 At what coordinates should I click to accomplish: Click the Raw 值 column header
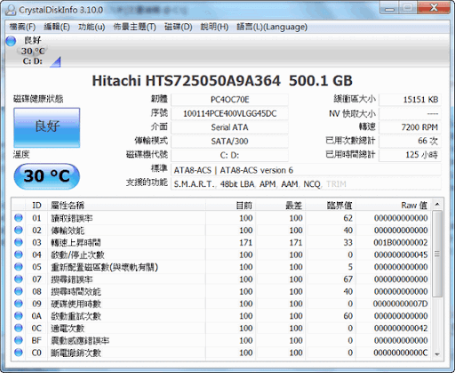point(394,205)
